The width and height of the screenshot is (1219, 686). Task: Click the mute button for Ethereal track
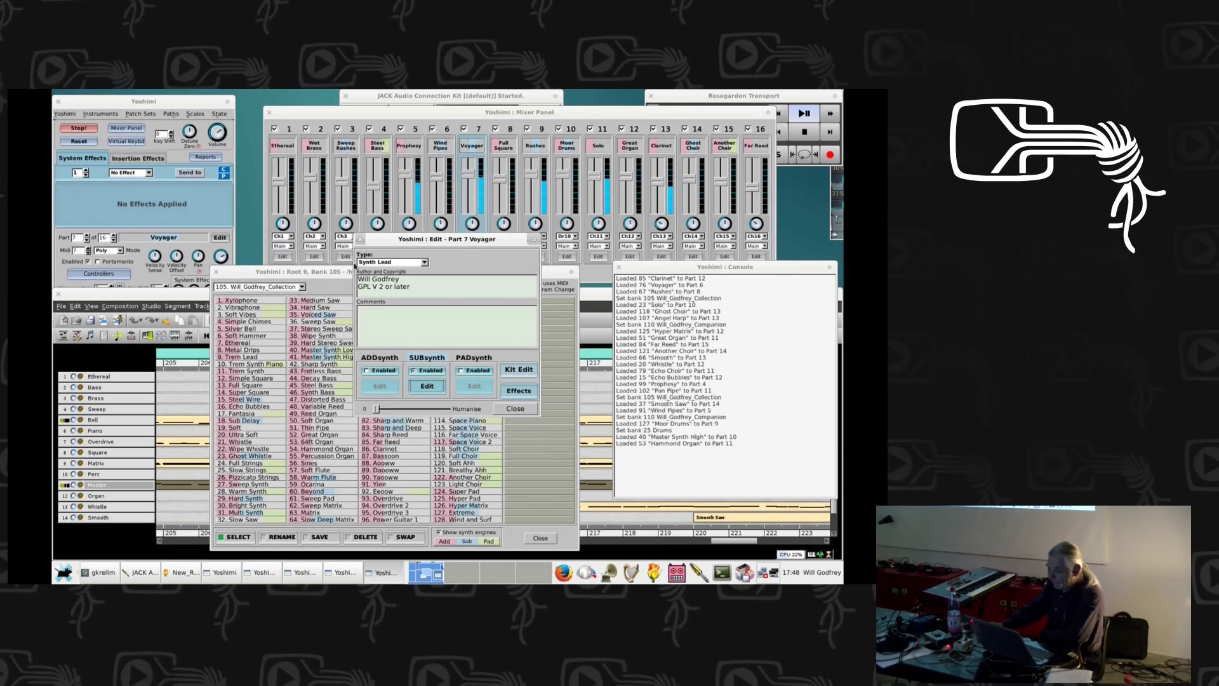[x=73, y=377]
